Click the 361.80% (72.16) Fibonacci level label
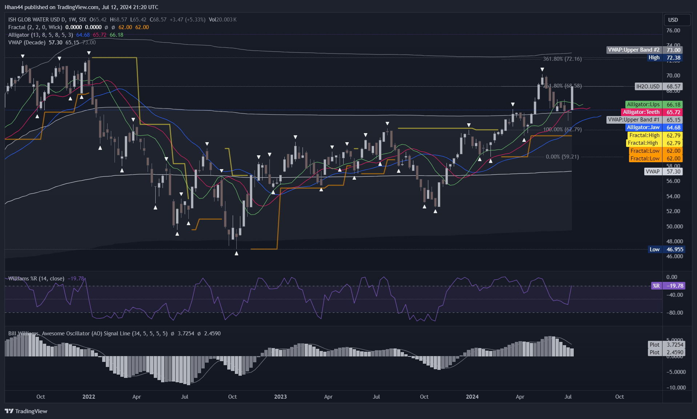The image size is (697, 419). pyautogui.click(x=562, y=59)
